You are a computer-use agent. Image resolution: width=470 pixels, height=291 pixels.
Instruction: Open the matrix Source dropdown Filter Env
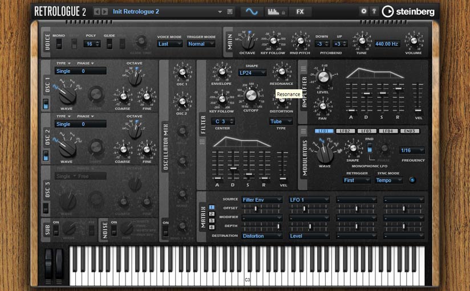[262, 200]
